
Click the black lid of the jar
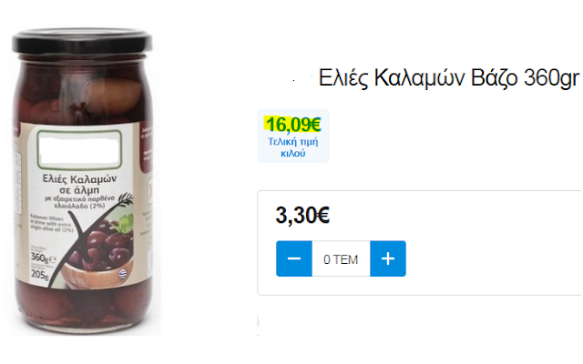[82, 41]
